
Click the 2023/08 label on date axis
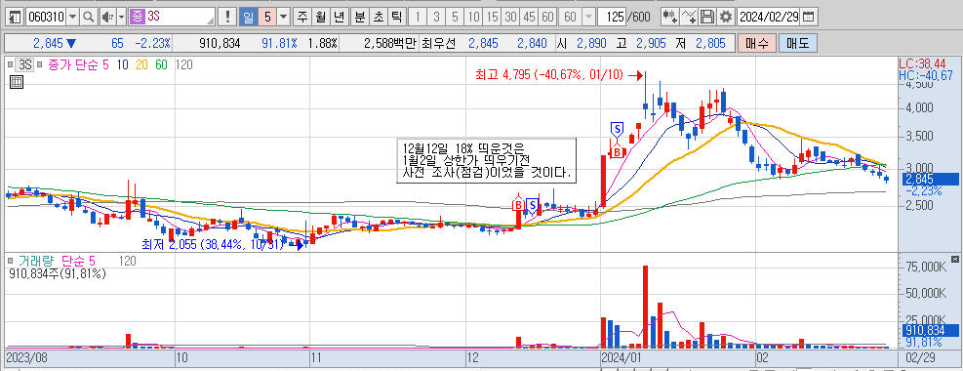[x=27, y=357]
